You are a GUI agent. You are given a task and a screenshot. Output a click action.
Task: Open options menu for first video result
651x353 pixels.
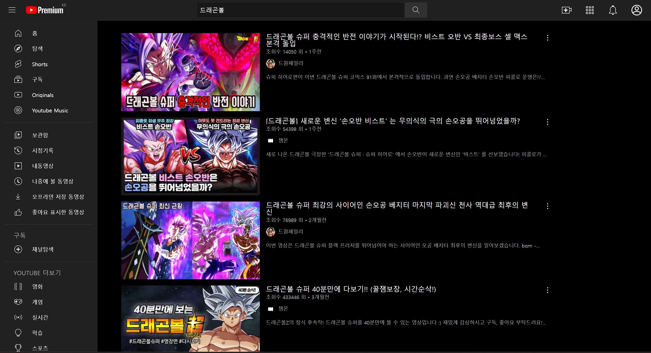click(547, 38)
